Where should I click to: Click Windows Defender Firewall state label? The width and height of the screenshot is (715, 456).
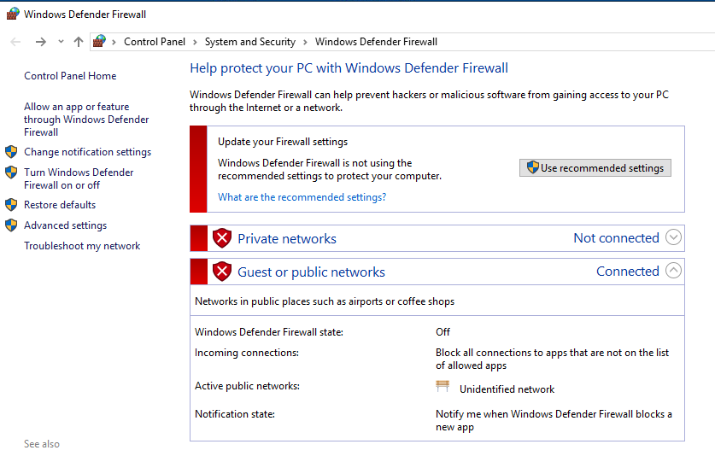[x=269, y=332]
